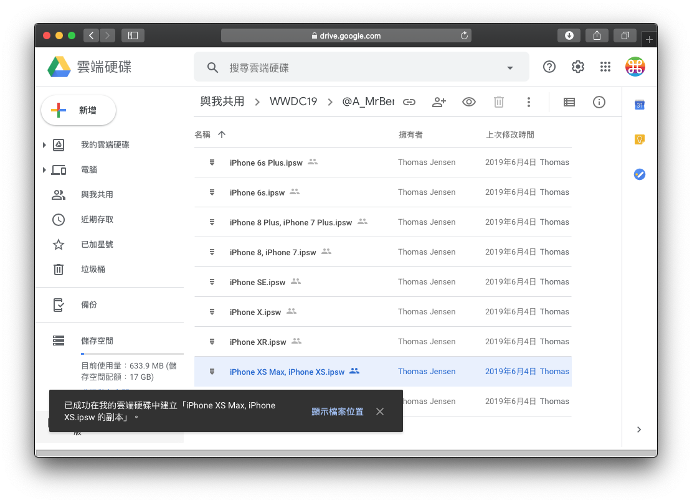Image resolution: width=692 pixels, height=503 pixels.
Task: Click the 新增 new button
Action: [x=78, y=110]
